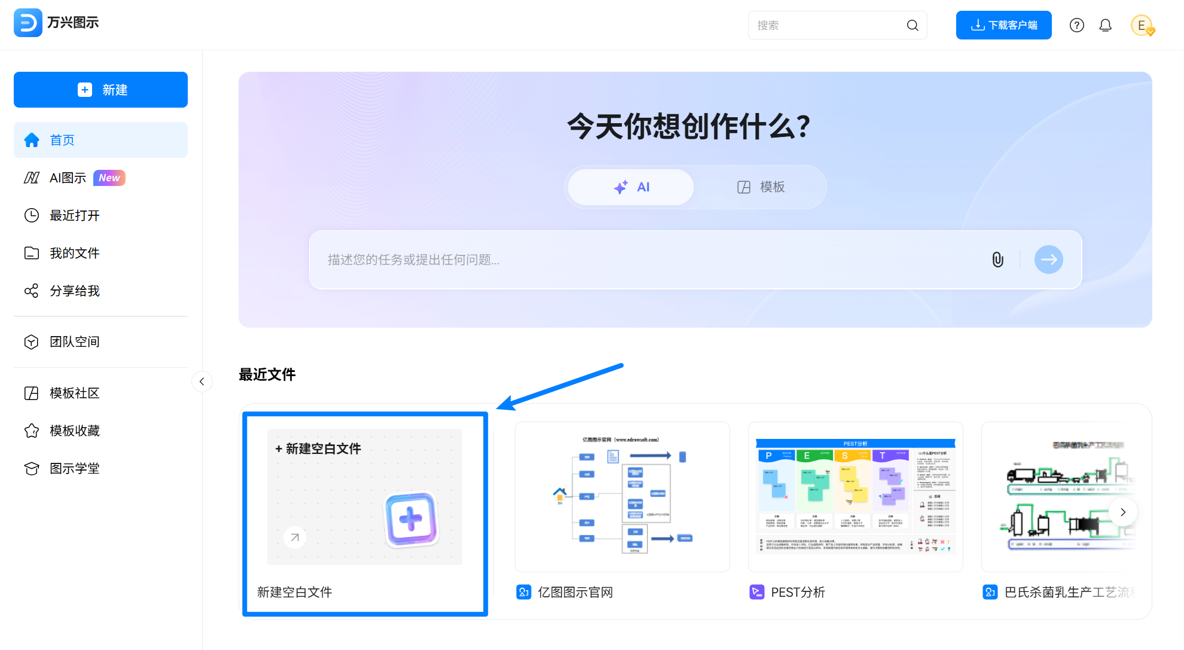
Task: Click the 模板收藏 star icon
Action: pyautogui.click(x=31, y=431)
